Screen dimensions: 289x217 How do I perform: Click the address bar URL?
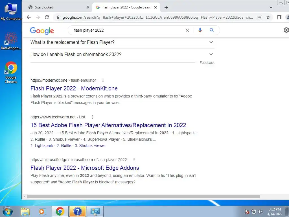[157, 17]
